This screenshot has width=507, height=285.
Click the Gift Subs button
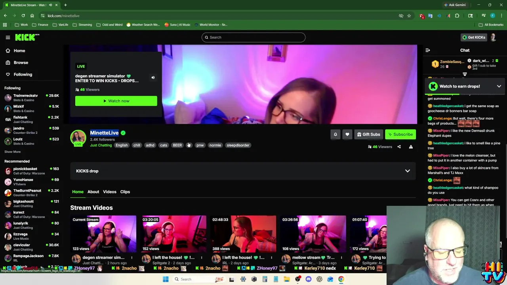(368, 134)
